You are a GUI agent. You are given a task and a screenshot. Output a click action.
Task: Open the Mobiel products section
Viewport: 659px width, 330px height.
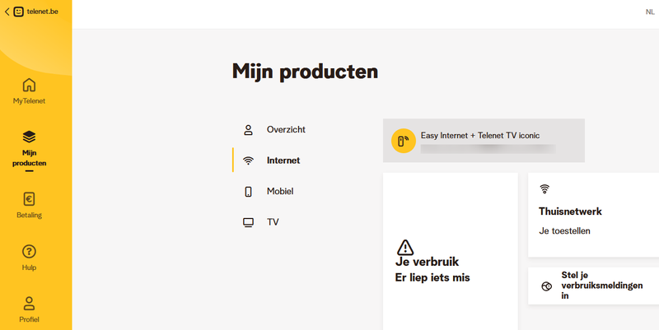coord(280,192)
